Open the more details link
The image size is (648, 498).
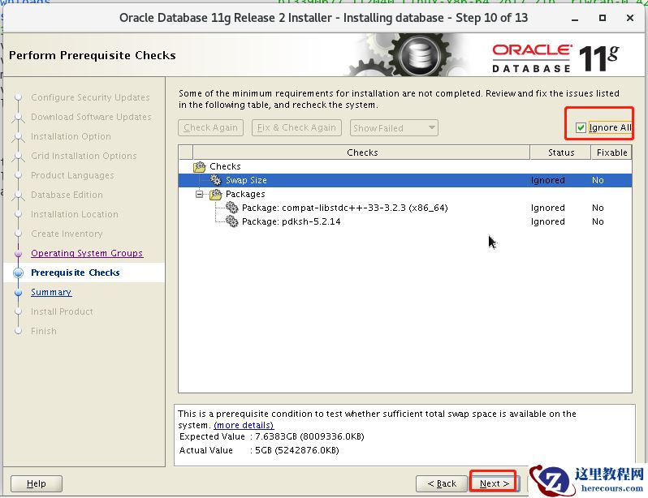coord(244,425)
